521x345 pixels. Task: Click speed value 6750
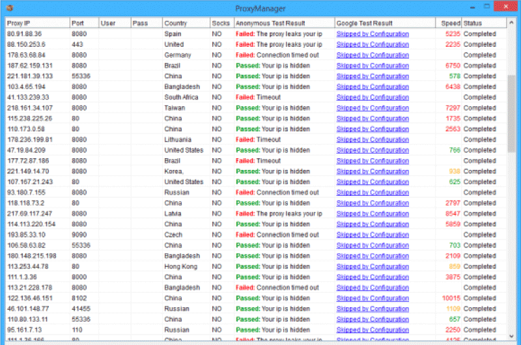point(453,66)
